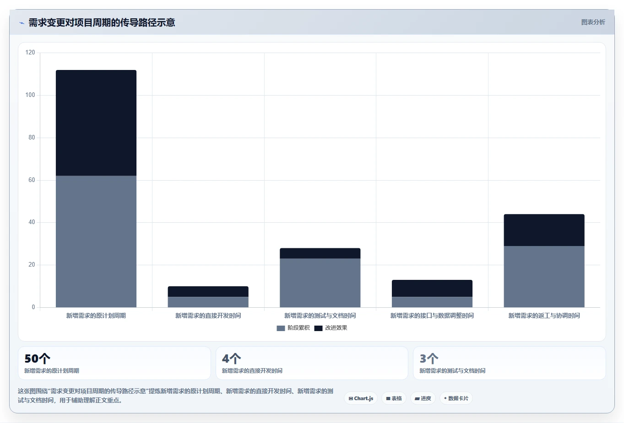Click the lightning icon beside the chart title

22,23
